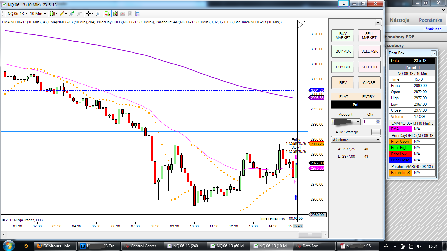Click the zoom in magnifier icon
Image resolution: width=447 pixels, height=251 pixels.
pos(71,14)
